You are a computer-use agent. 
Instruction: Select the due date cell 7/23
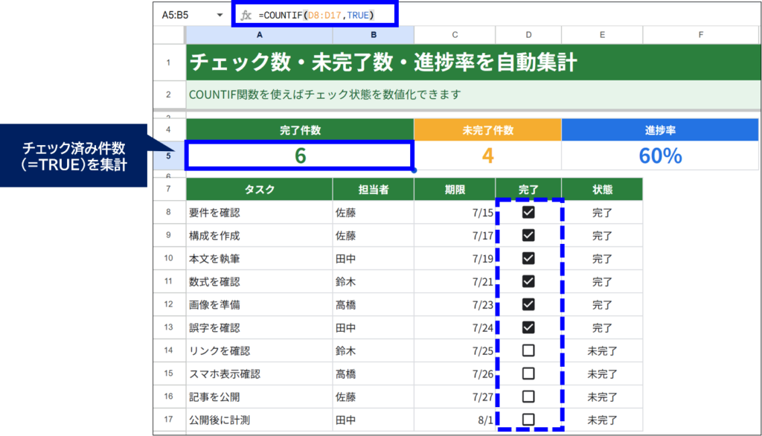click(455, 304)
